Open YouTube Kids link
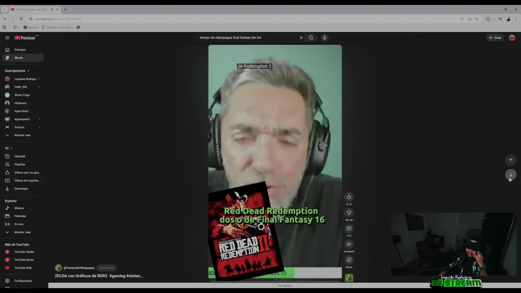This screenshot has width=521, height=293. [x=23, y=268]
